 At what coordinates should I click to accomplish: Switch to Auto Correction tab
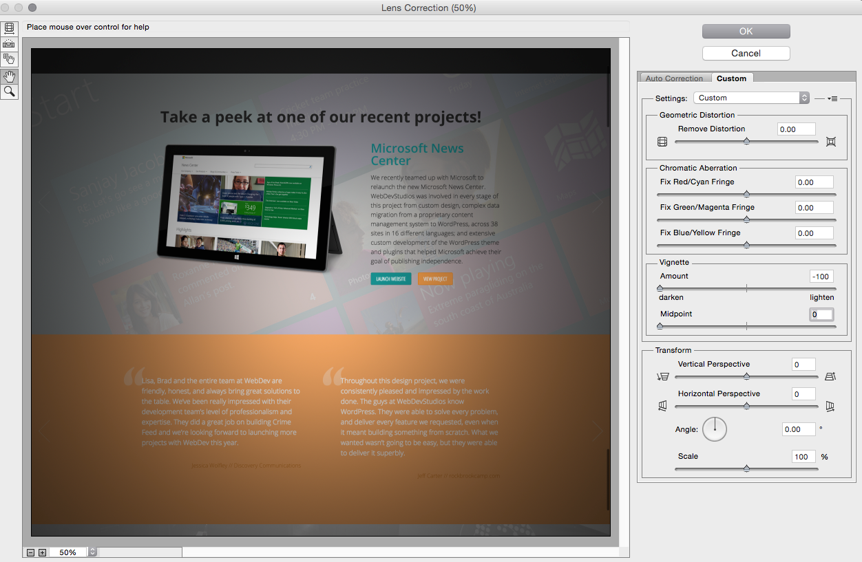click(x=674, y=78)
